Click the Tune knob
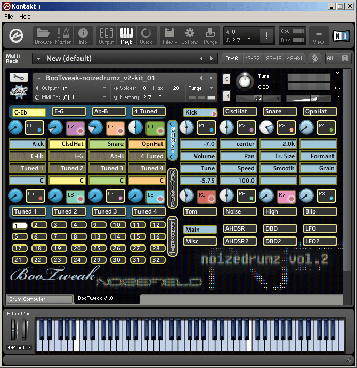This screenshot has height=368, width=357. [x=245, y=81]
